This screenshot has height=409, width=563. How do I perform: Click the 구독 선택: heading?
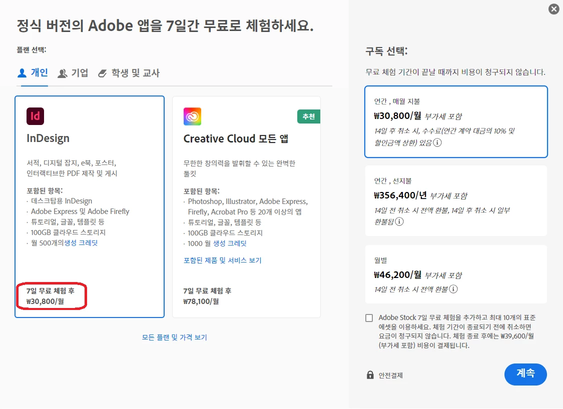[x=386, y=51]
